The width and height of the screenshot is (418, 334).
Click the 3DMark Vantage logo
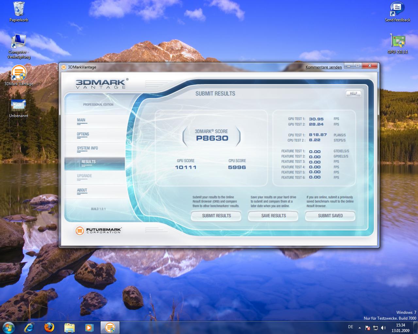click(102, 84)
